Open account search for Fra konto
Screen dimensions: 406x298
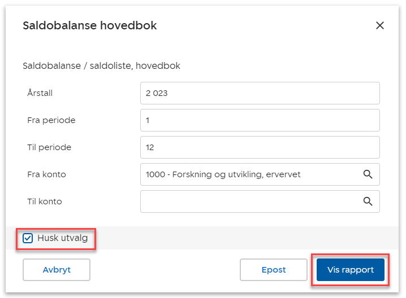368,174
